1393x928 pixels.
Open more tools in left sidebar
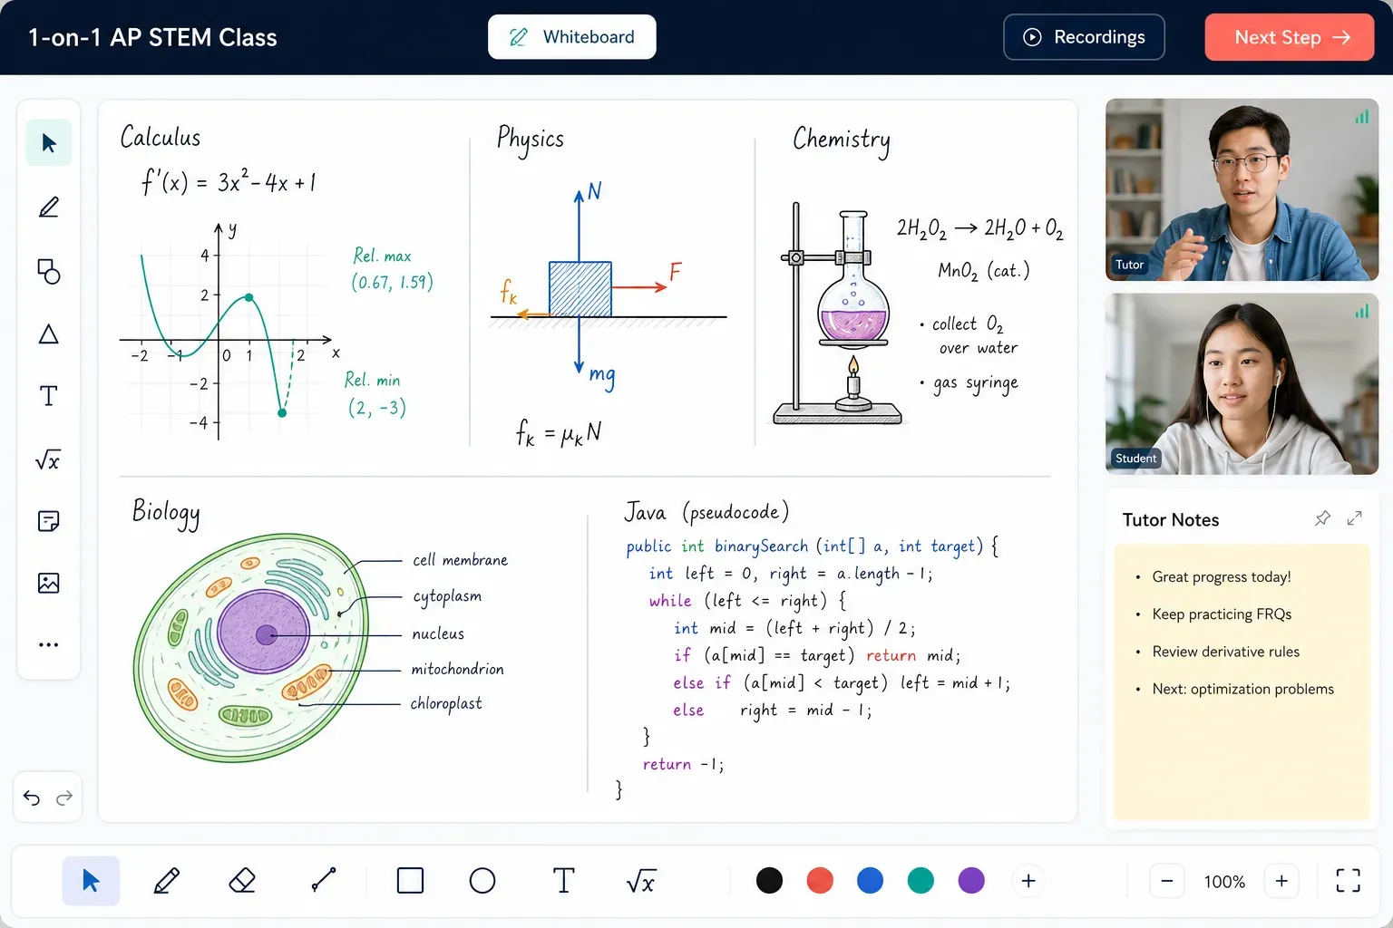(49, 645)
